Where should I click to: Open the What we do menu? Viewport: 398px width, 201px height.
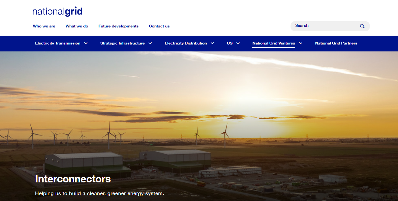pos(77,26)
